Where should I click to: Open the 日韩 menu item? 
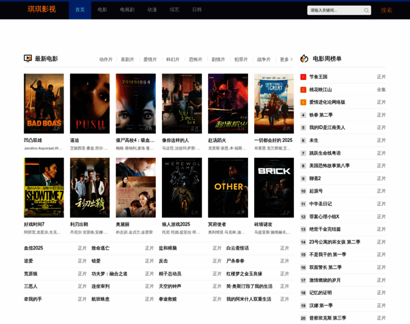coord(197,10)
